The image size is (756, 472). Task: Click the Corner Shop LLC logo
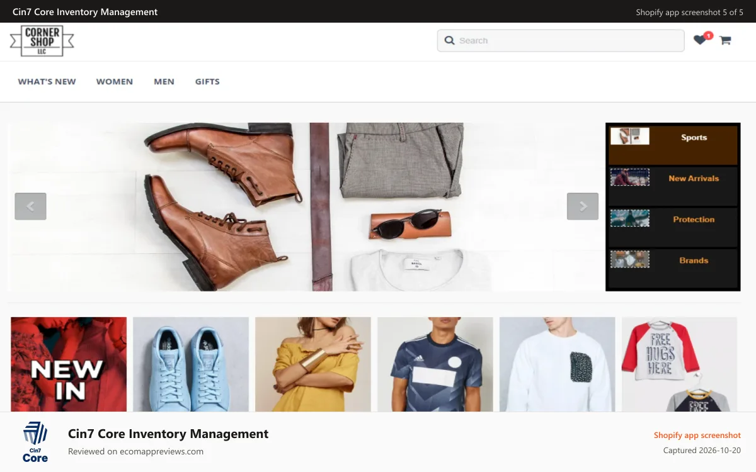pos(42,42)
